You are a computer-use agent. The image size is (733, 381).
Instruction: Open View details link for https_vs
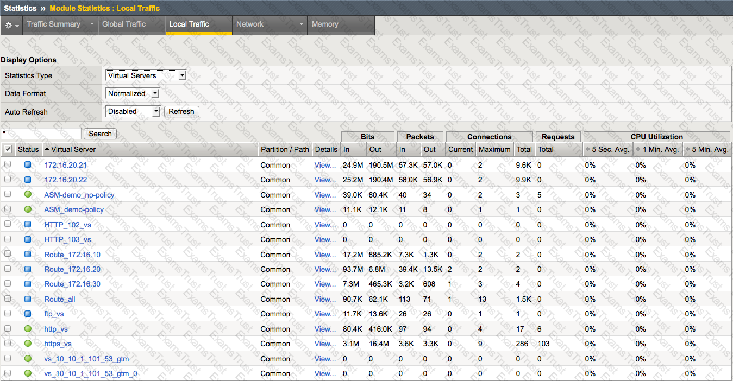coord(325,344)
